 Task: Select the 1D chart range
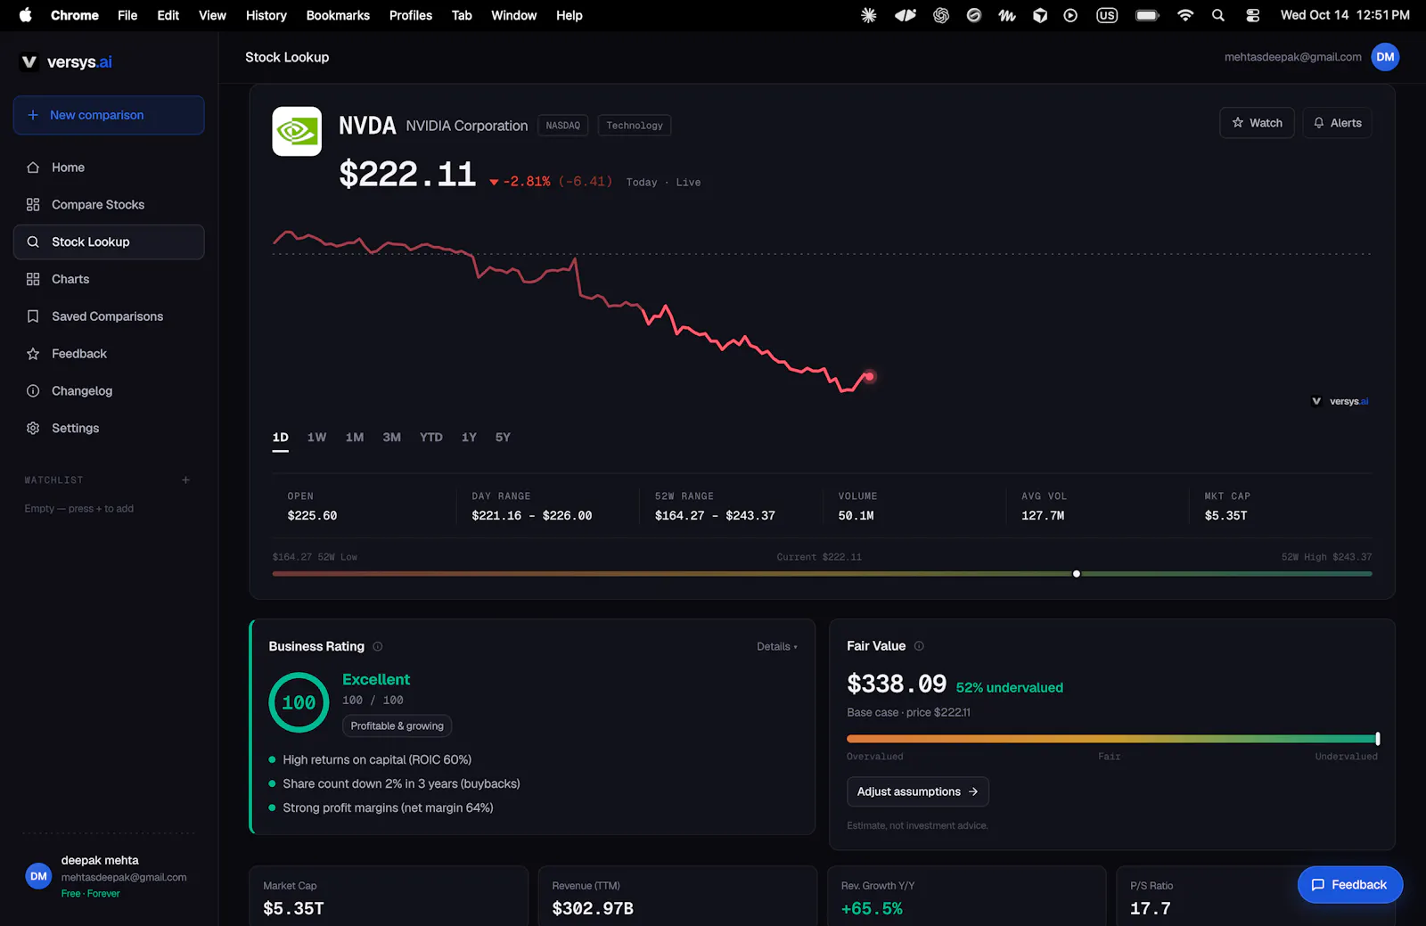click(281, 438)
